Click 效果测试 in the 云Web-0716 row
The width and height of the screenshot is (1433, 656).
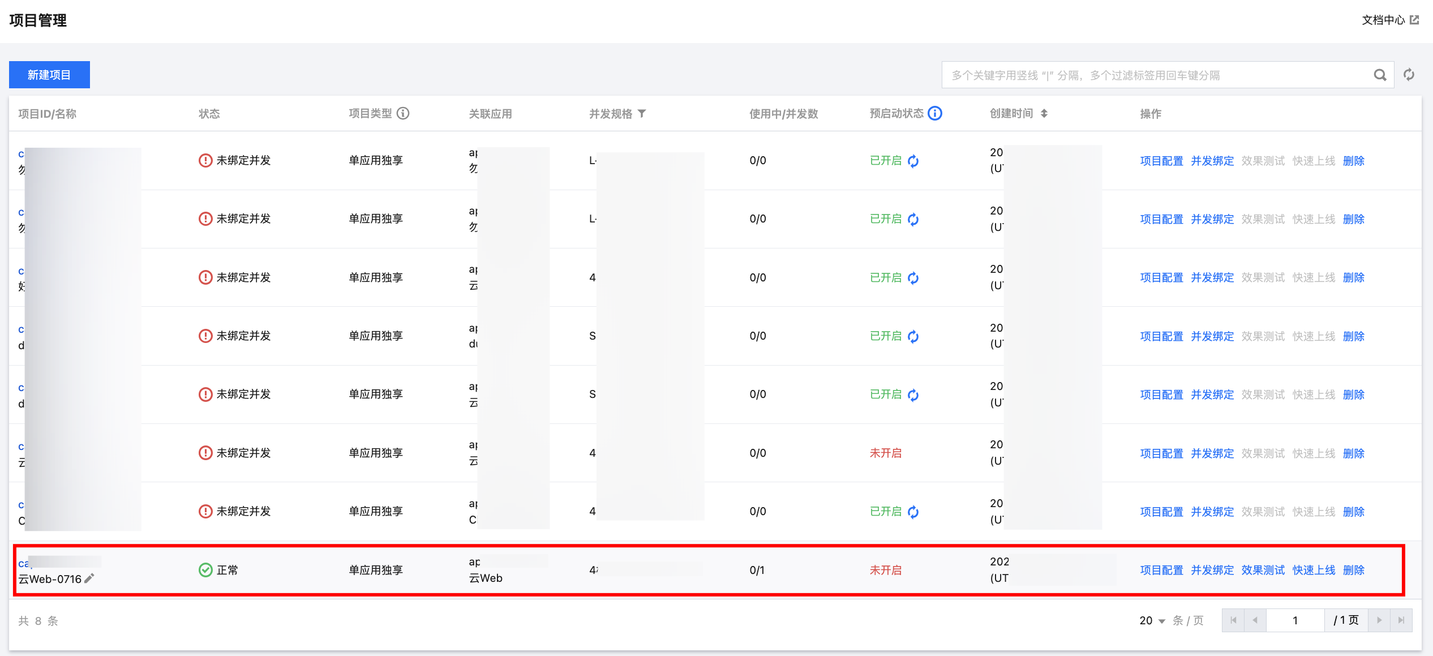tap(1263, 570)
